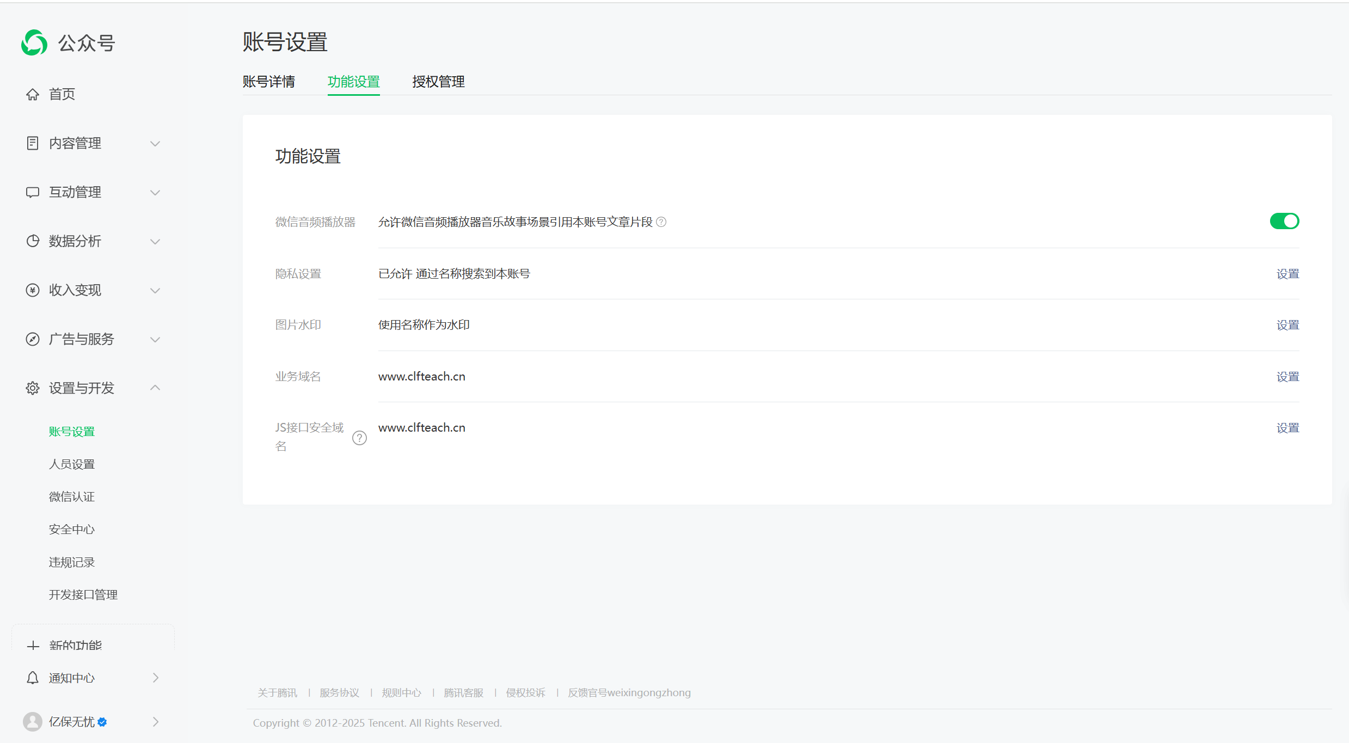Click the pie chart icon for 数据分析
The height and width of the screenshot is (743, 1349).
[x=33, y=241]
